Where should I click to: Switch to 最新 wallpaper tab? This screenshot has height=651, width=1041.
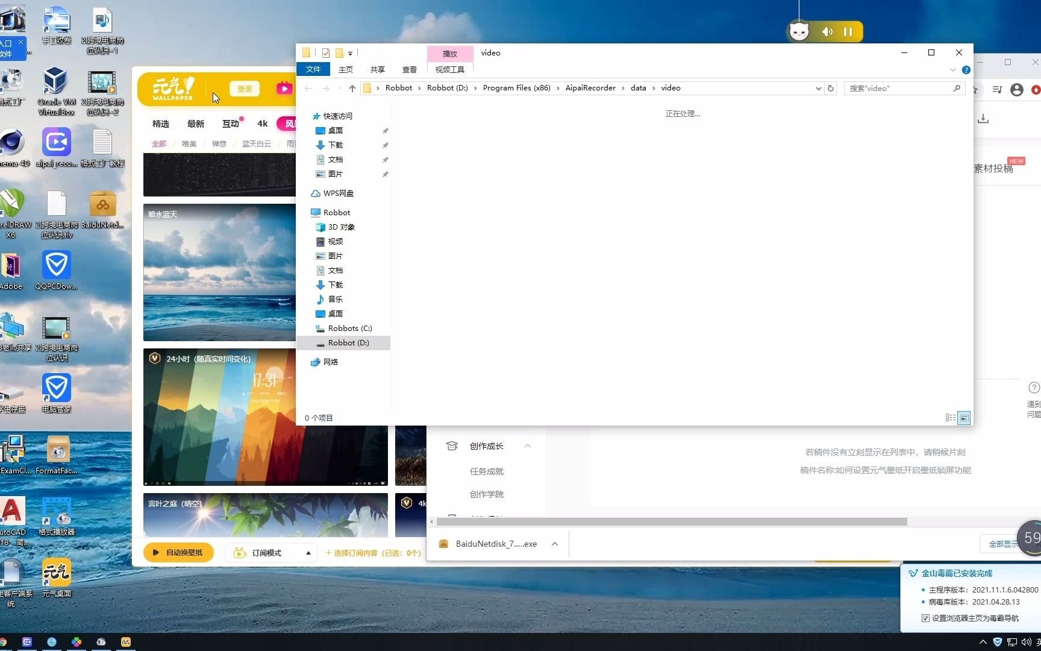(196, 124)
